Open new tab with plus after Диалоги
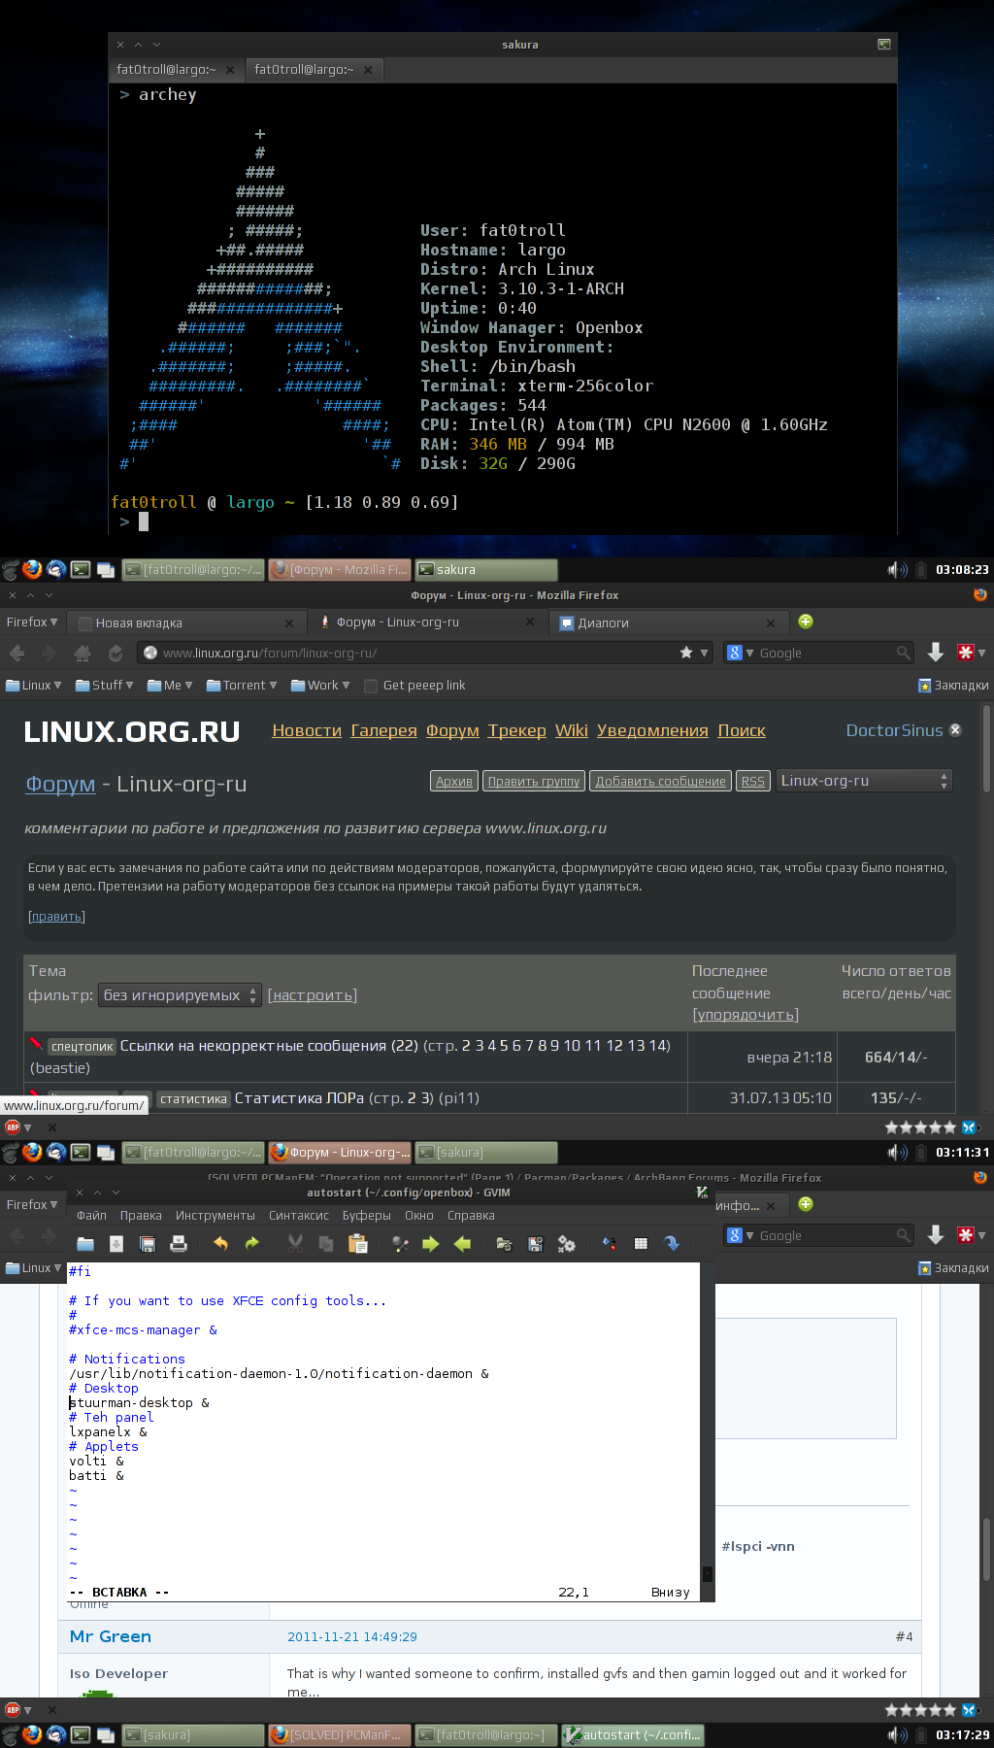The width and height of the screenshot is (994, 1748). [x=806, y=622]
